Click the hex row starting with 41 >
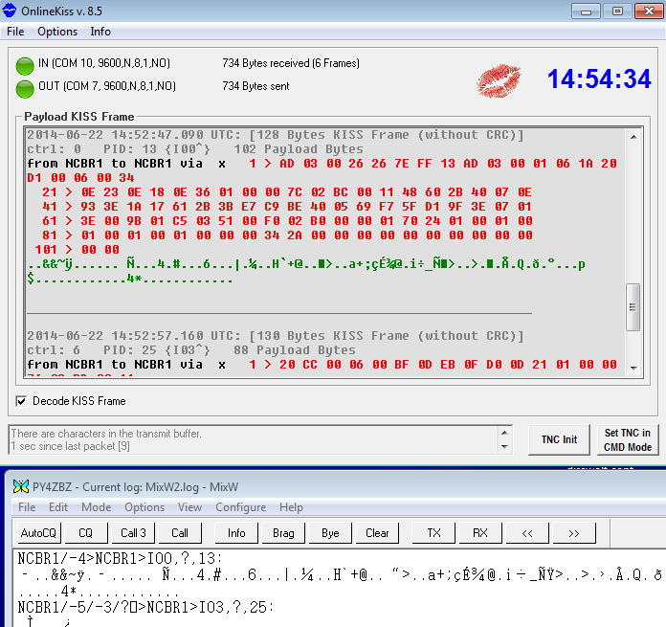This screenshot has width=666, height=627. [287, 207]
